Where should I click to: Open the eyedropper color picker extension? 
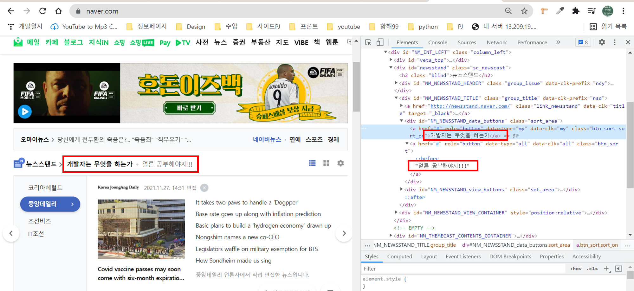tap(560, 11)
